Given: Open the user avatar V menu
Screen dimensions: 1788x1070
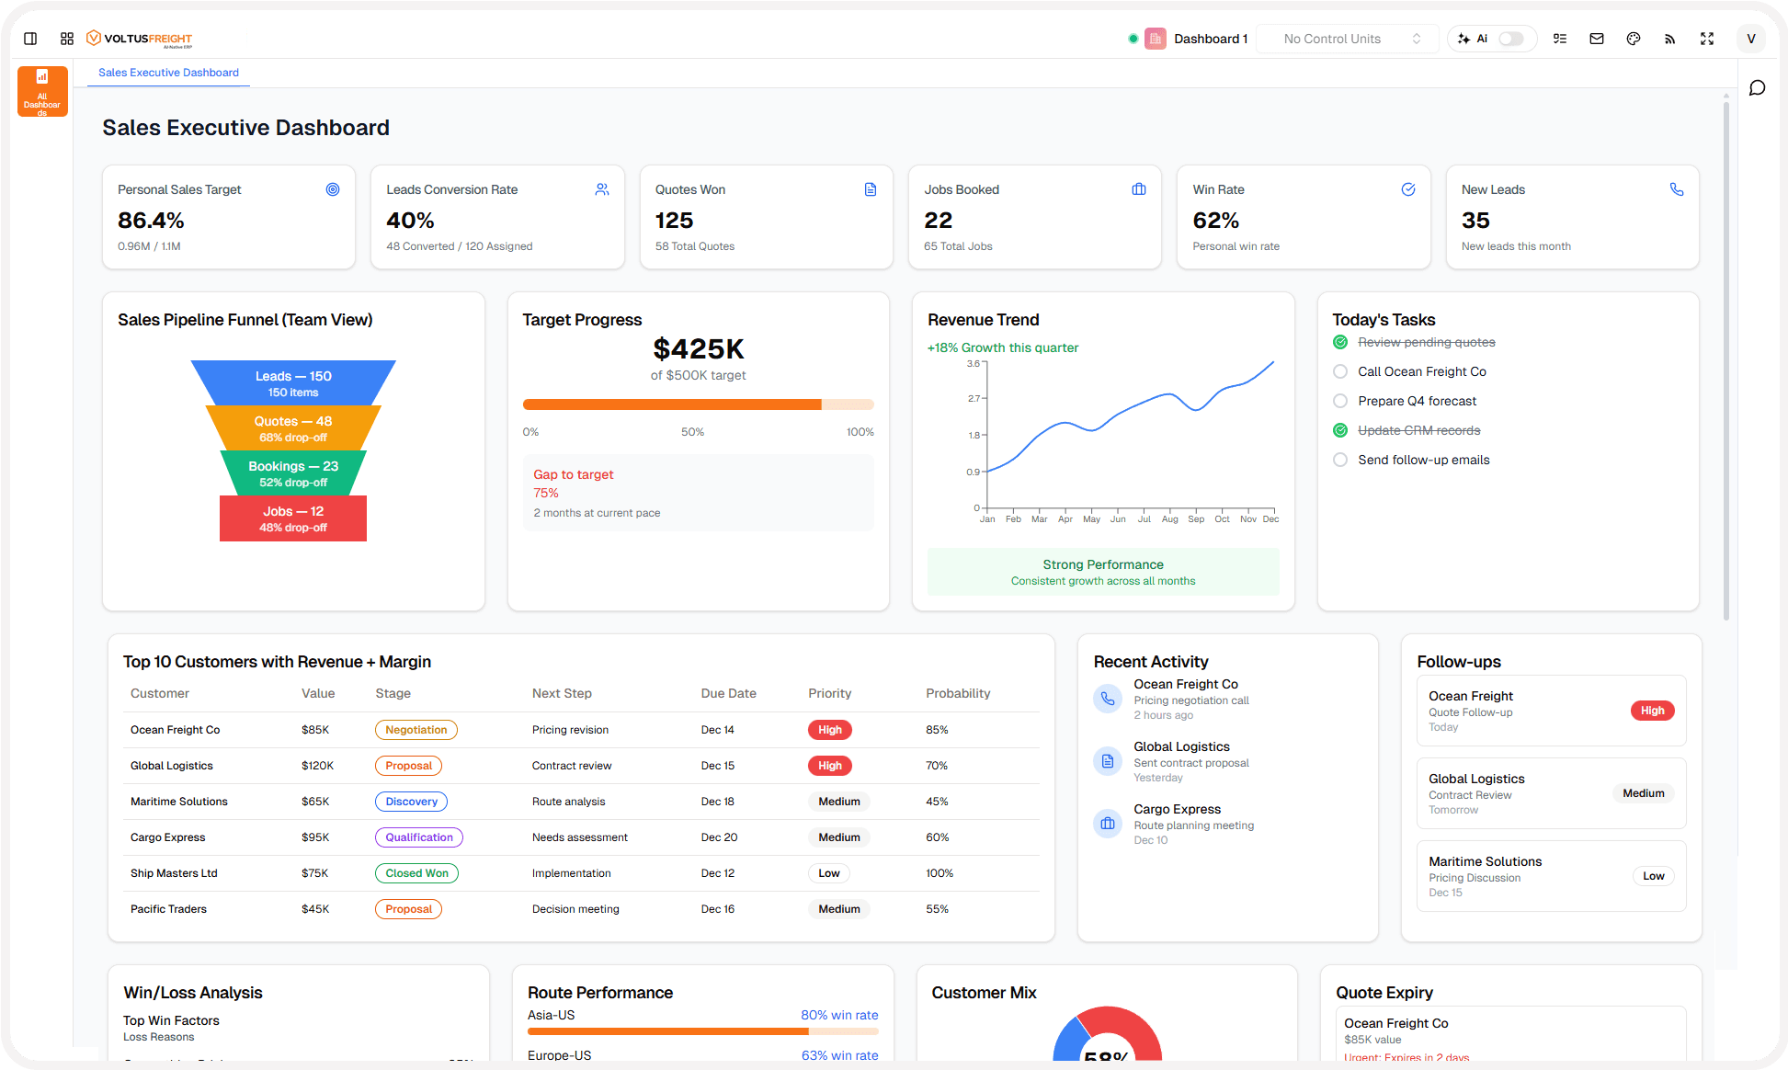Looking at the screenshot, I should pos(1751,39).
